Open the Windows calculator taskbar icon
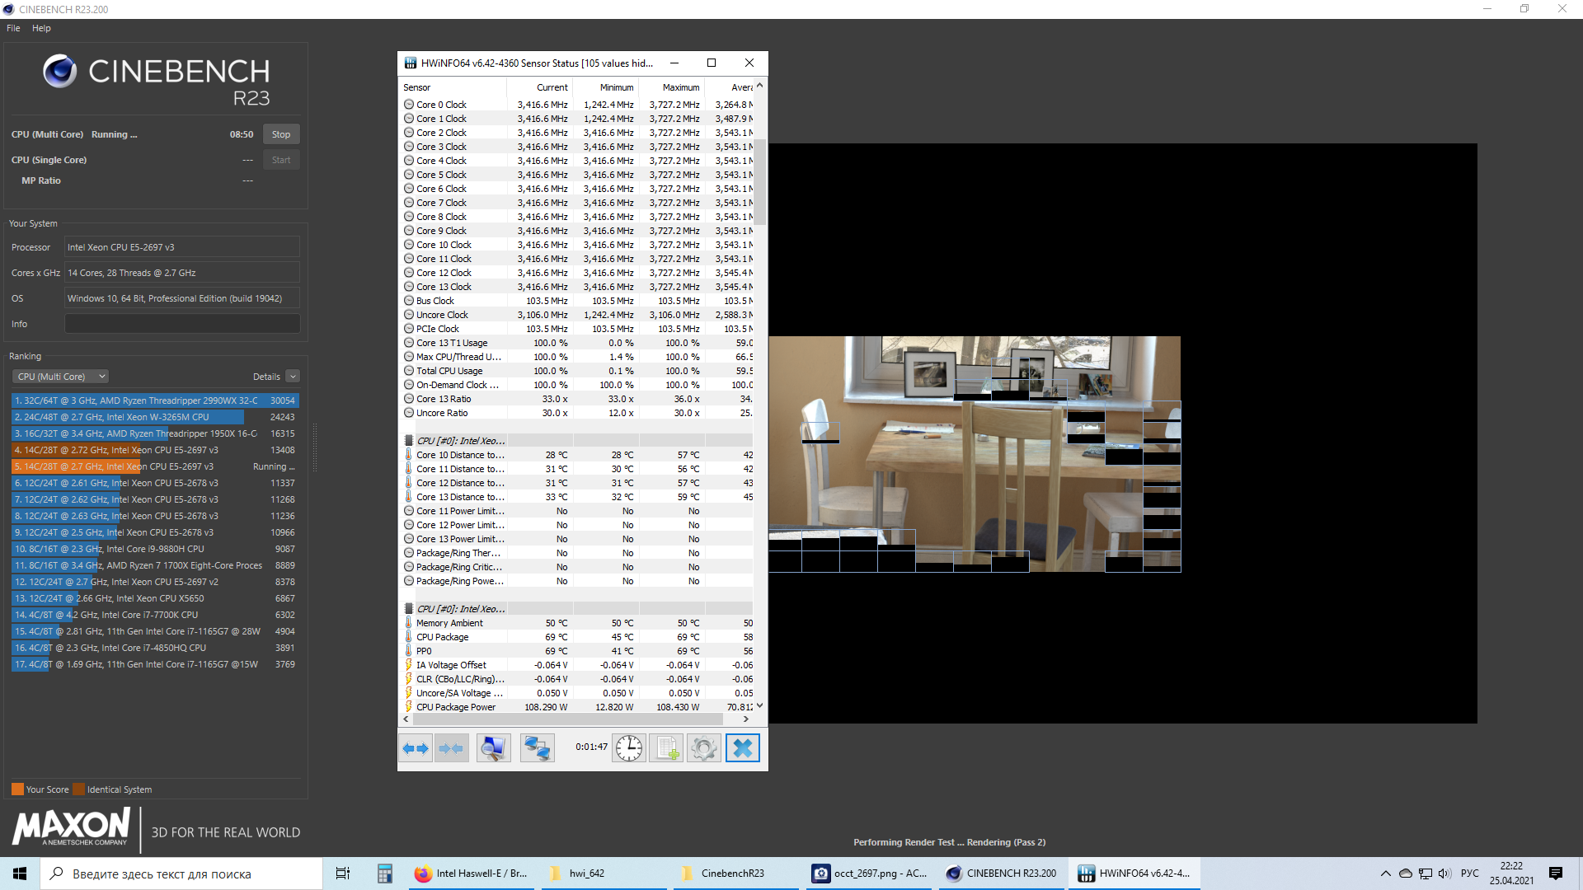The width and height of the screenshot is (1583, 890). (x=384, y=874)
